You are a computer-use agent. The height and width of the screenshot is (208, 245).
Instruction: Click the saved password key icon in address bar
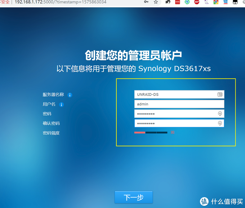(x=146, y=2)
